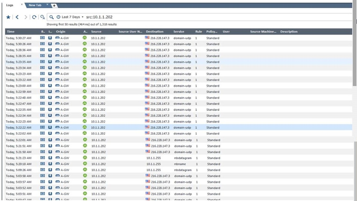
Task: Toggle the auto-refresh icon
Action: tap(42, 17)
